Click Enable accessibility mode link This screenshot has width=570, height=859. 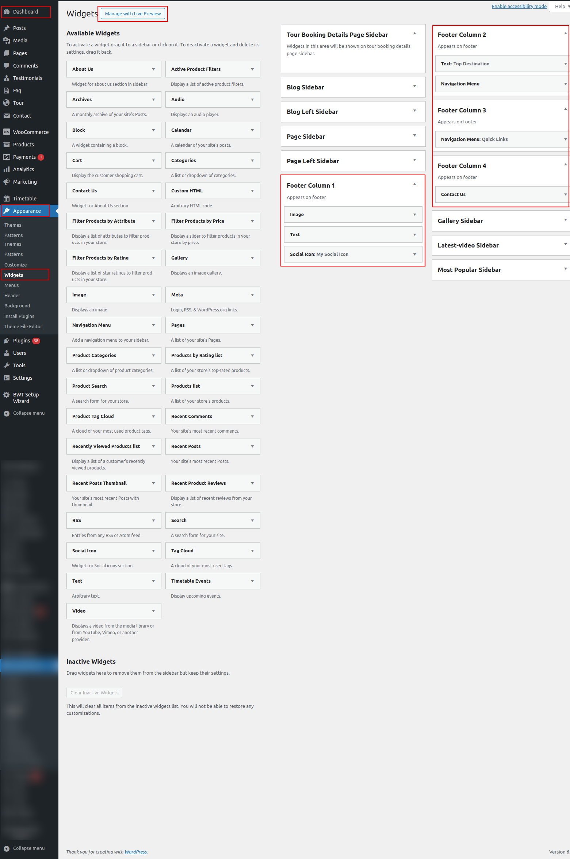click(519, 6)
